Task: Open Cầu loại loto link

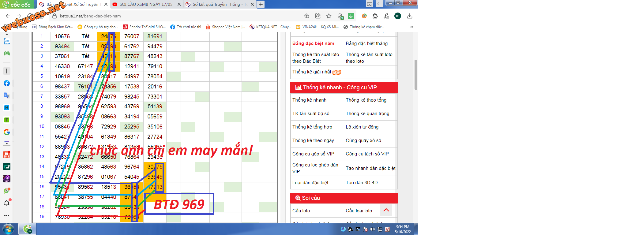Action: pos(359,211)
